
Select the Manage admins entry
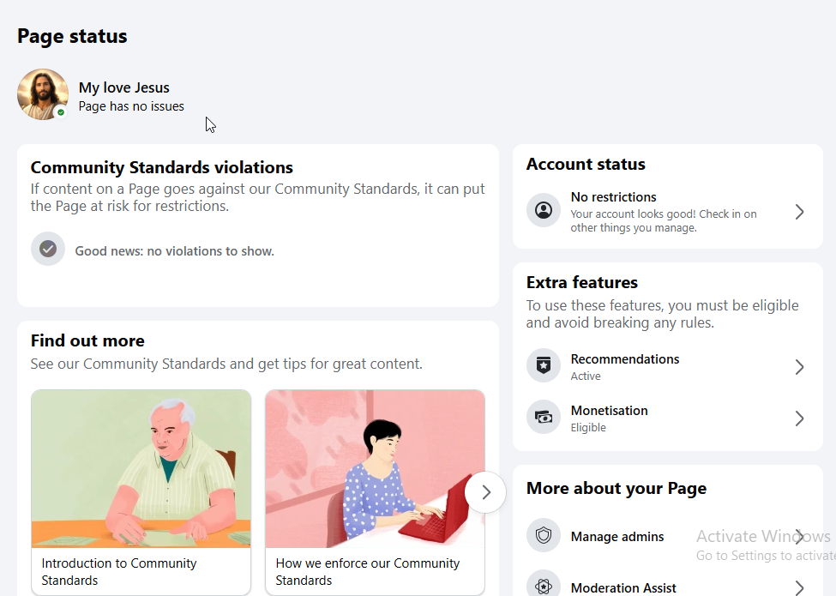668,536
